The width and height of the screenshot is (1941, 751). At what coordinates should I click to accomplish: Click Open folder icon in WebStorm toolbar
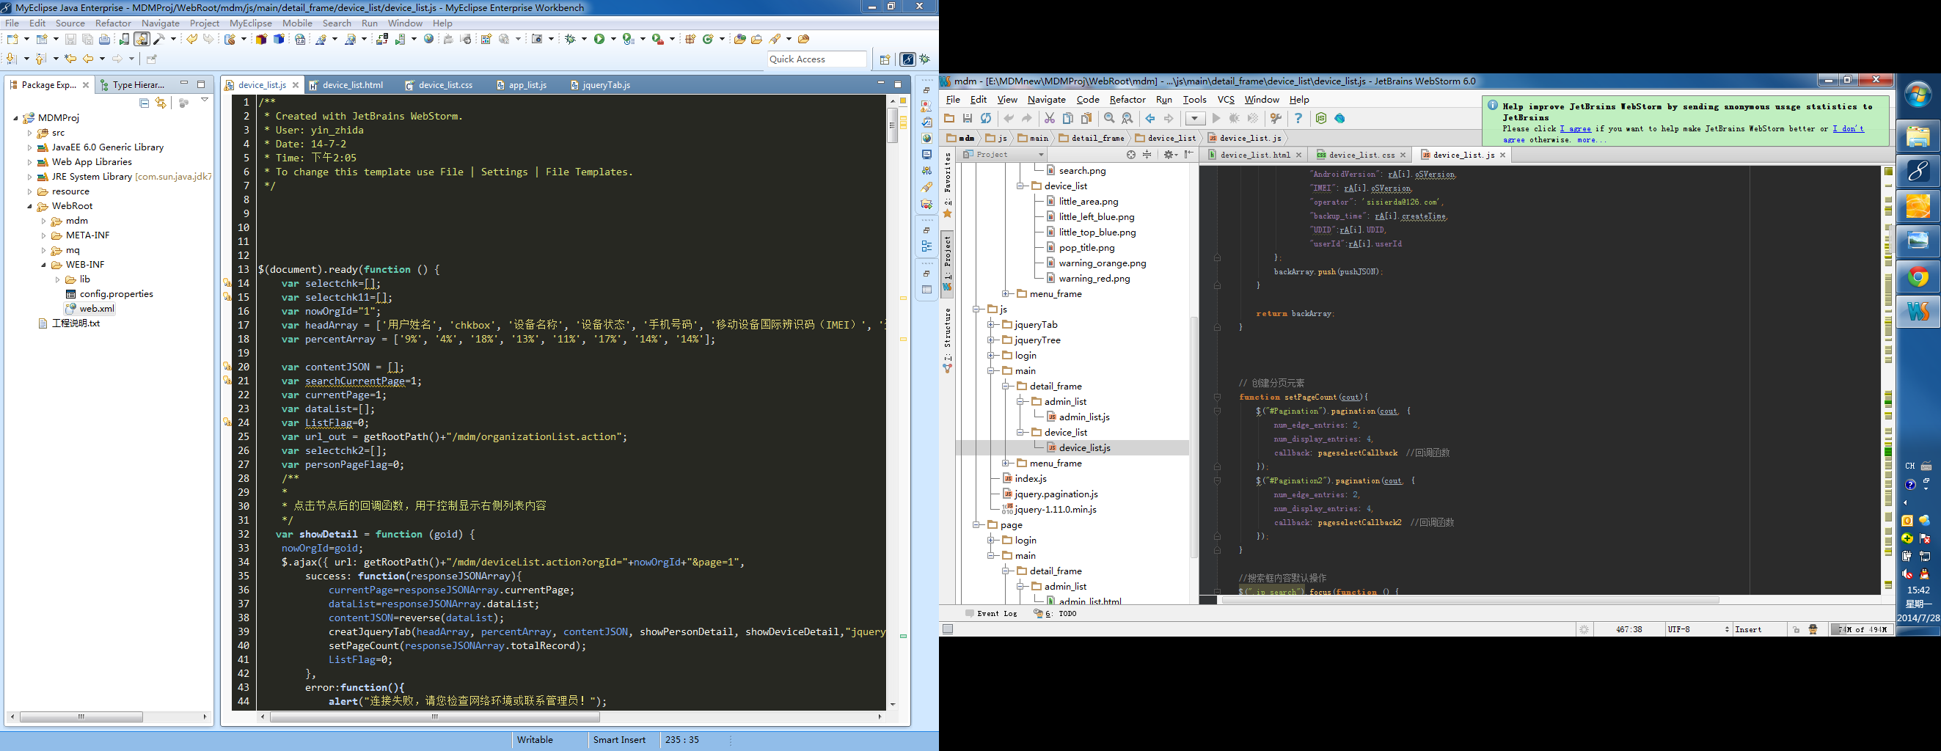(949, 118)
